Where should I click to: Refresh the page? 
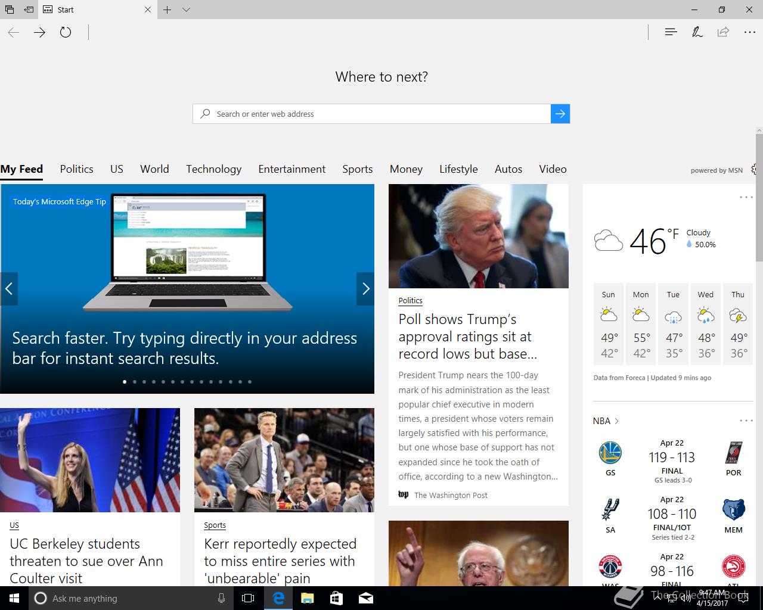66,32
